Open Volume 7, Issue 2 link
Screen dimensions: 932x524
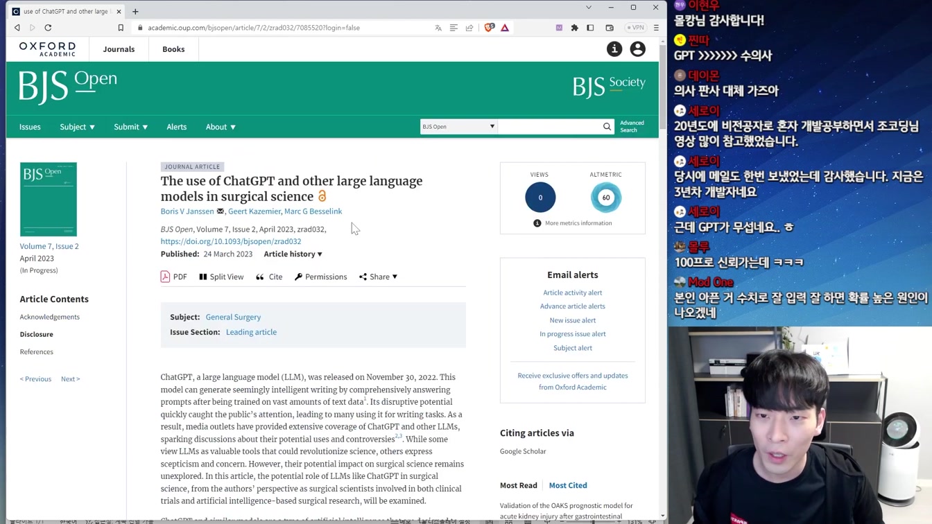[49, 246]
